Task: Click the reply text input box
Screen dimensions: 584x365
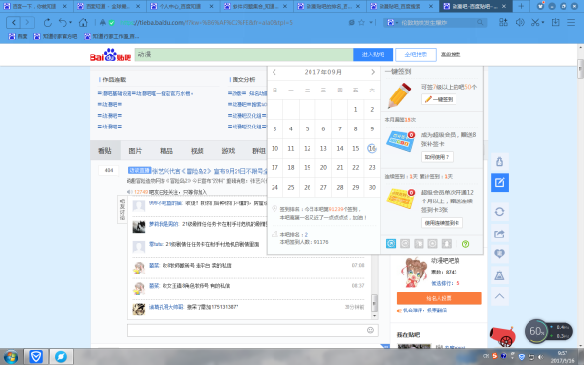Action: click(x=252, y=330)
